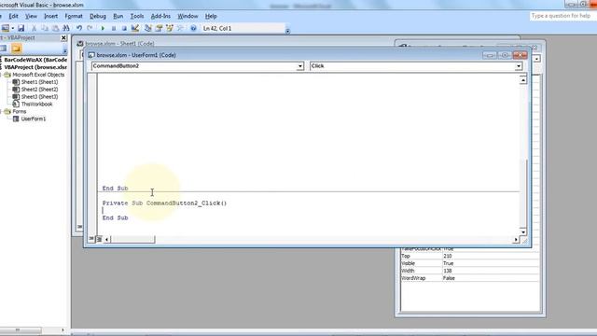This screenshot has height=336, width=597.
Task: Toggle Folders icon in the project panel
Action: pos(16,49)
